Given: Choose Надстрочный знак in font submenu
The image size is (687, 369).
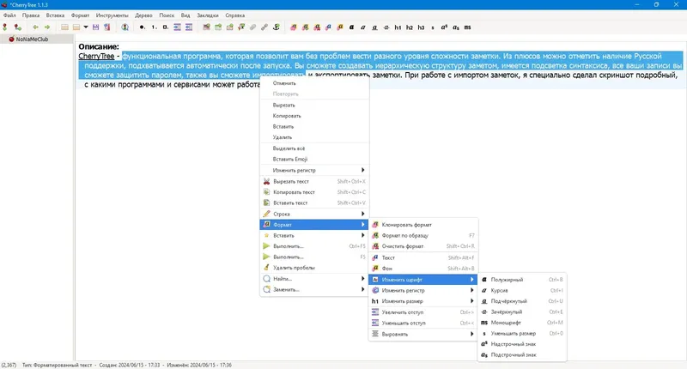Looking at the screenshot, I should coord(522,344).
